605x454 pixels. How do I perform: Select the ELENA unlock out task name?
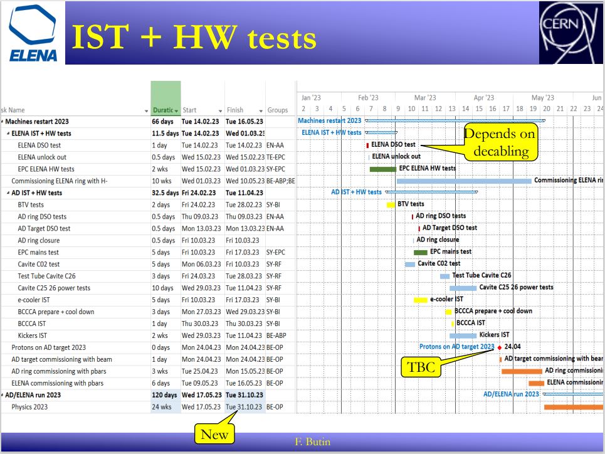[42, 157]
